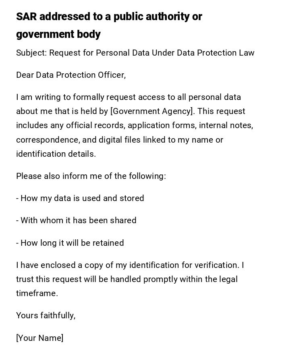Click the "How my data is used and stored" item
The height and width of the screenshot is (363, 282).
[82, 198]
